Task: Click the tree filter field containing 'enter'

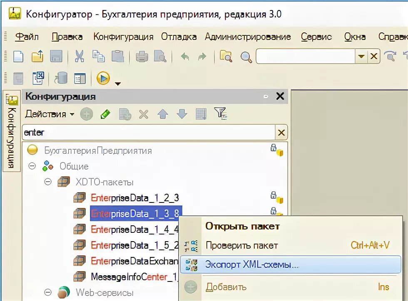Action: pyautogui.click(x=149, y=133)
